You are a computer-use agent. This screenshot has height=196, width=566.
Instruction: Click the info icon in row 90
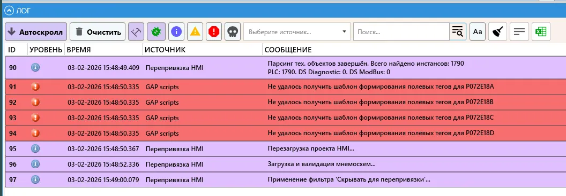[x=35, y=67]
